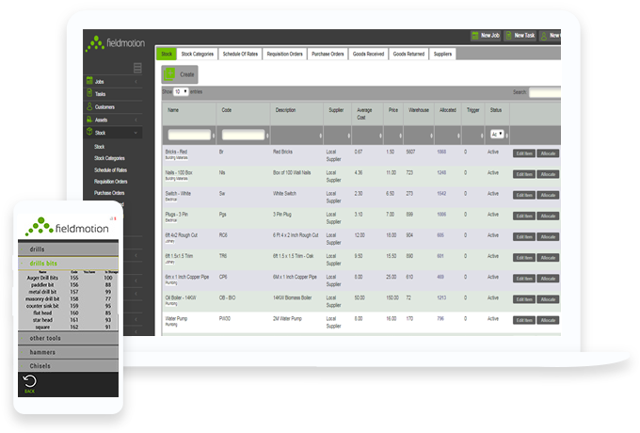
Task: Click Allocate for 6ft 1.5x1.5 Trim
Action: pyautogui.click(x=548, y=258)
